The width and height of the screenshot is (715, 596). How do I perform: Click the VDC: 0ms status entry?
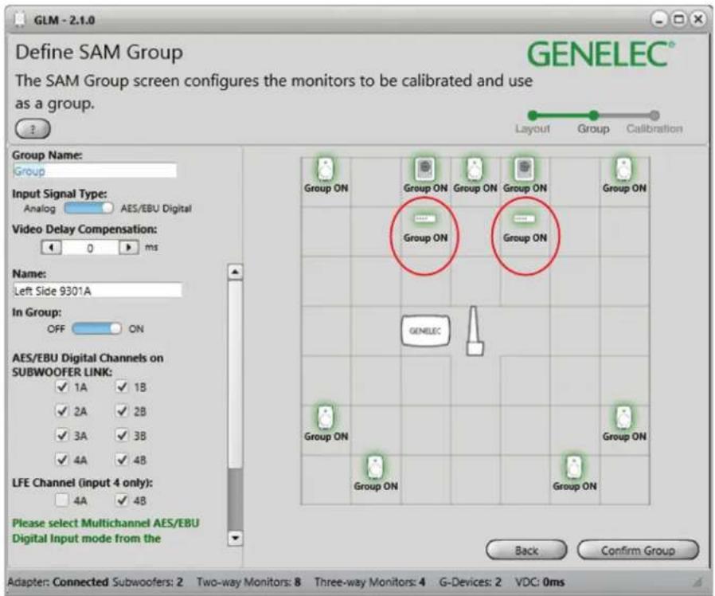(x=540, y=582)
